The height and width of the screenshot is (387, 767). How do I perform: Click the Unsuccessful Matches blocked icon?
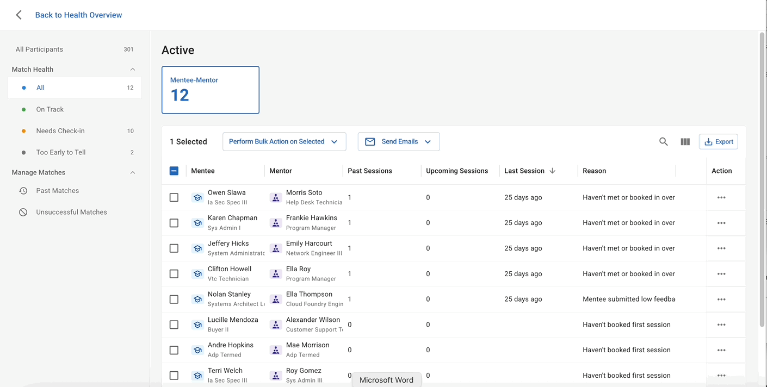(x=23, y=213)
